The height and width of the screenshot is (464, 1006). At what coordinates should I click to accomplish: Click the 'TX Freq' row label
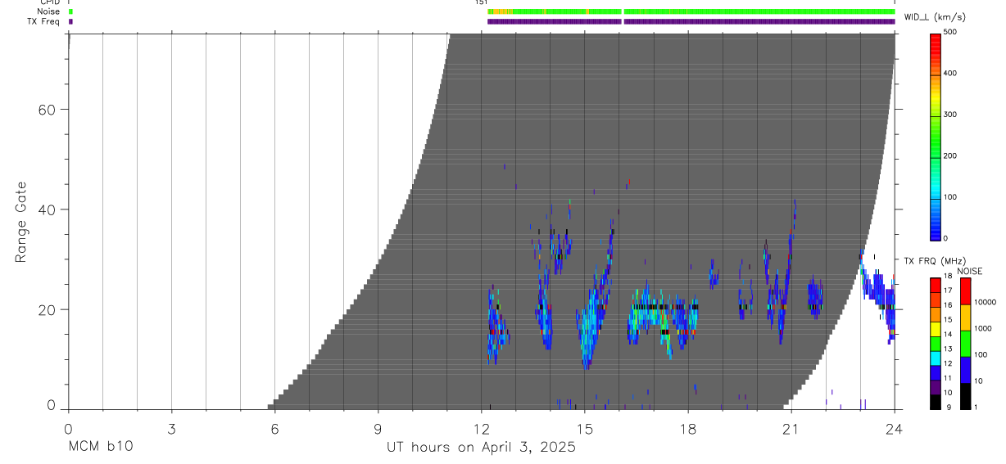coord(44,21)
